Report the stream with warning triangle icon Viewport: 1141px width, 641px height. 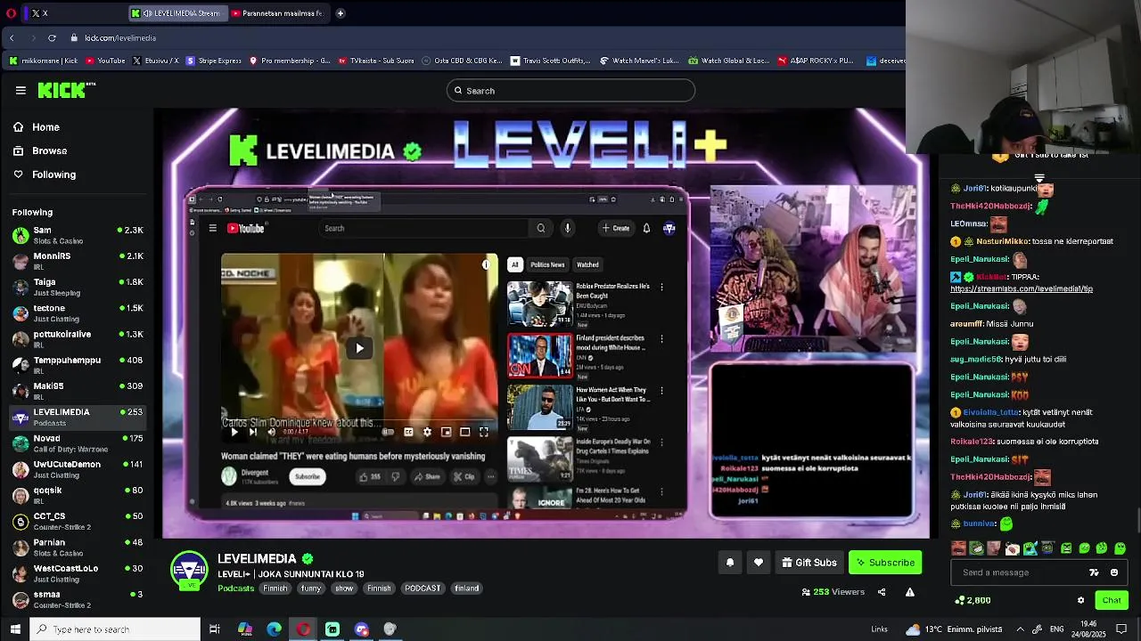click(x=910, y=592)
